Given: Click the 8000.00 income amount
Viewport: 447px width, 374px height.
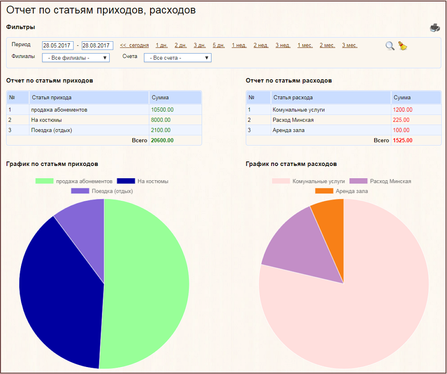Looking at the screenshot, I should point(161,120).
